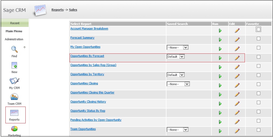The height and width of the screenshot is (137, 273).
Task: Run the Opportunity Closing History report
Action: 220,104
